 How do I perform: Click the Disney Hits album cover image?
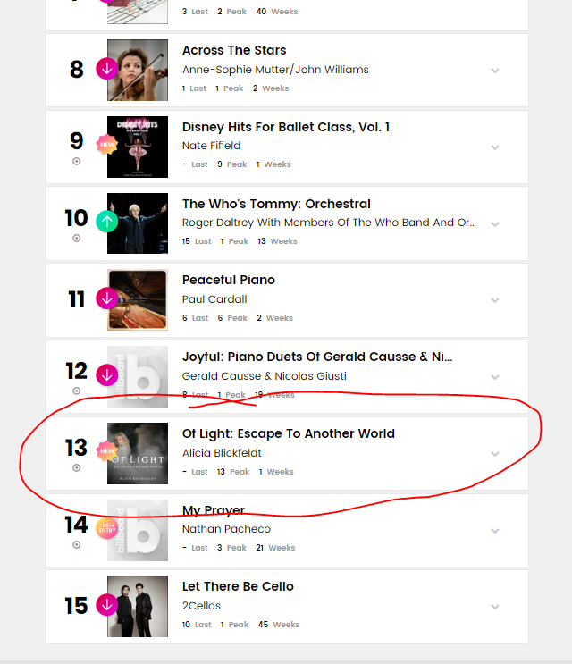click(x=138, y=147)
